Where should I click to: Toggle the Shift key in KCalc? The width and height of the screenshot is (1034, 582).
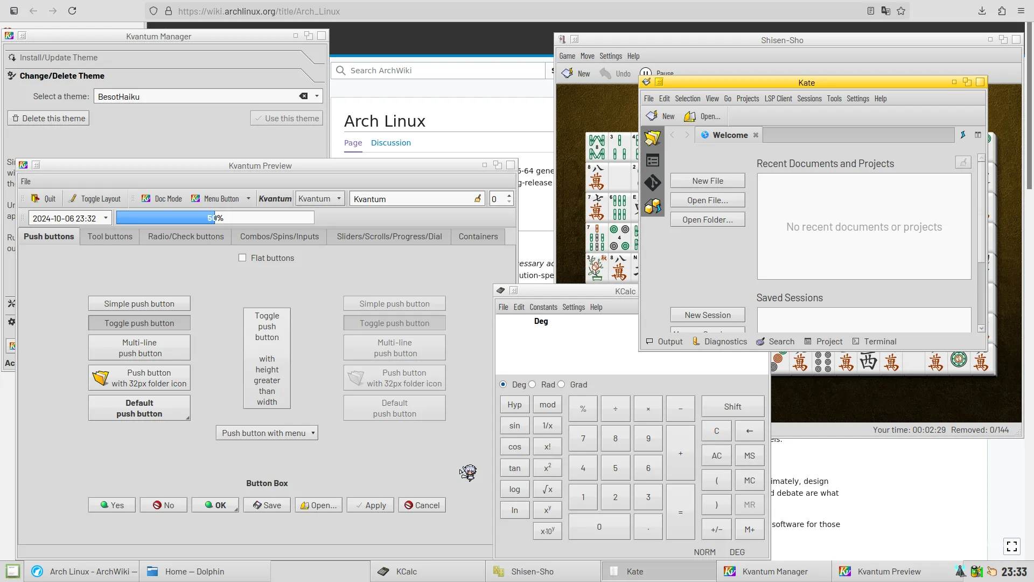[x=732, y=407]
